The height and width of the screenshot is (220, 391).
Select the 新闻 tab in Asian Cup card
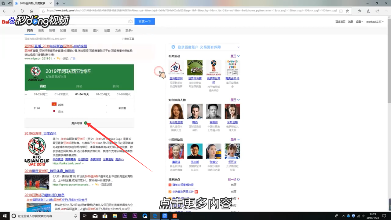(116, 86)
